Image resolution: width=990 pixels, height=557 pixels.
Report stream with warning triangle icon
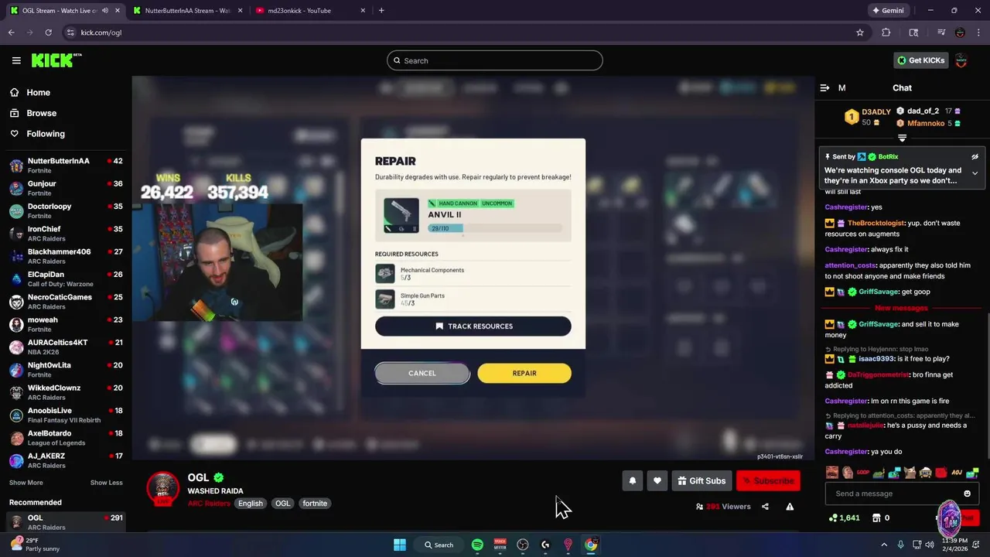pyautogui.click(x=790, y=507)
